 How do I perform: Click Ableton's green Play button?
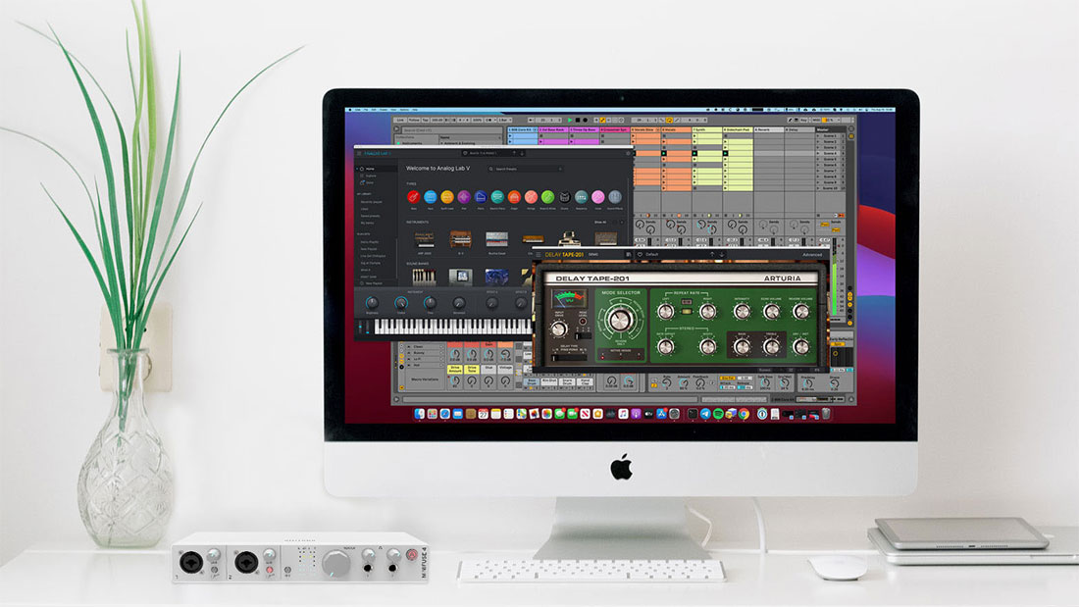point(570,120)
